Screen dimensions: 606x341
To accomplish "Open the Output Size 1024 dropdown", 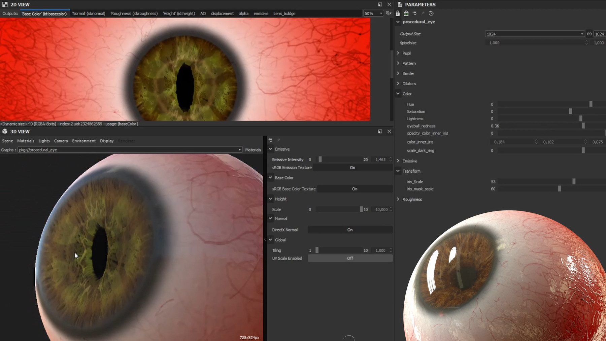I will pos(535,34).
